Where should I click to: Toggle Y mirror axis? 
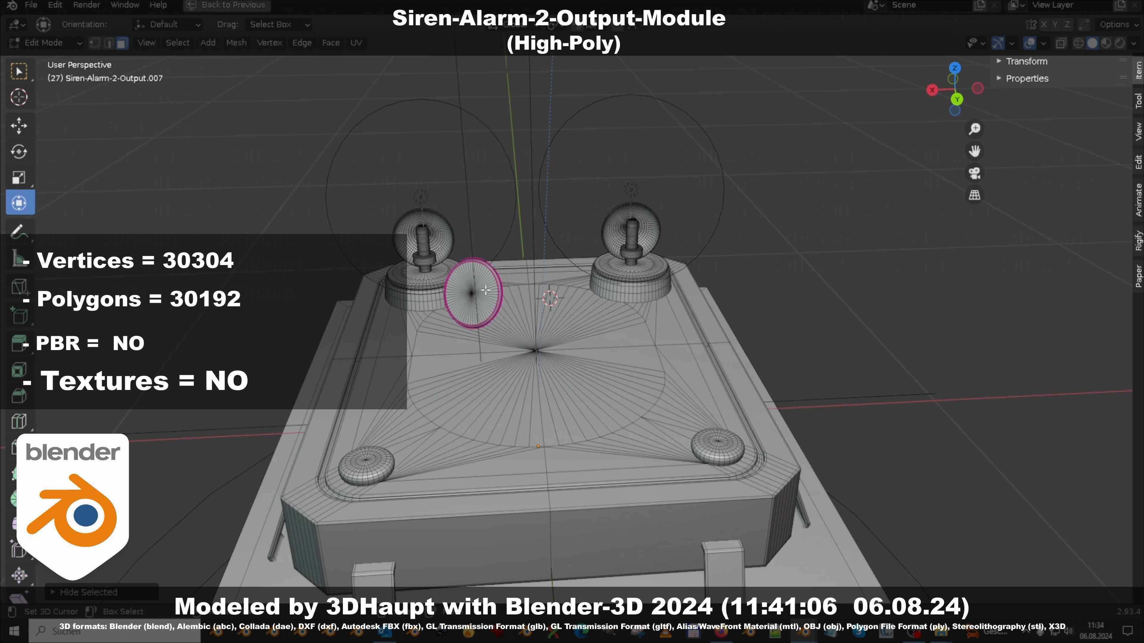point(1055,24)
